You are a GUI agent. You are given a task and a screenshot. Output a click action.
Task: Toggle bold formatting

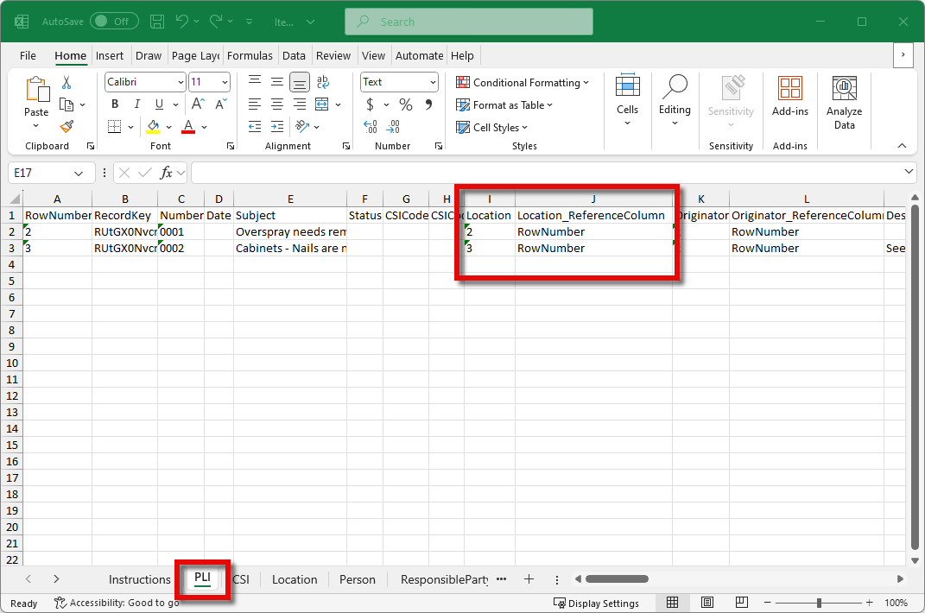coord(115,104)
